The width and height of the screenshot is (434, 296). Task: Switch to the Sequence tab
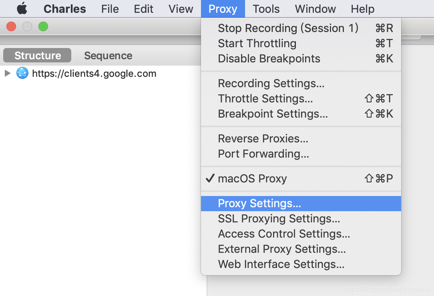click(108, 56)
